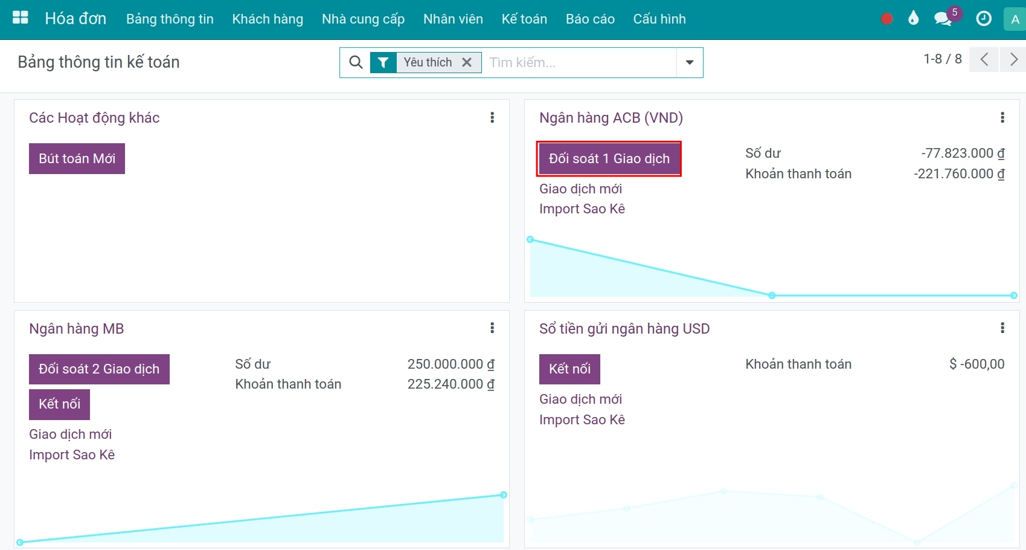
Task: Open the Báo cáo menu
Action: coord(590,19)
